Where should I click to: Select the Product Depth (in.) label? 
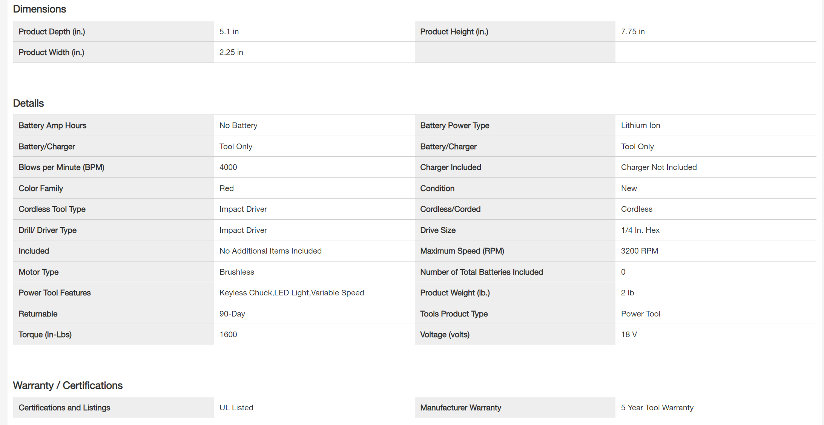pyautogui.click(x=52, y=32)
